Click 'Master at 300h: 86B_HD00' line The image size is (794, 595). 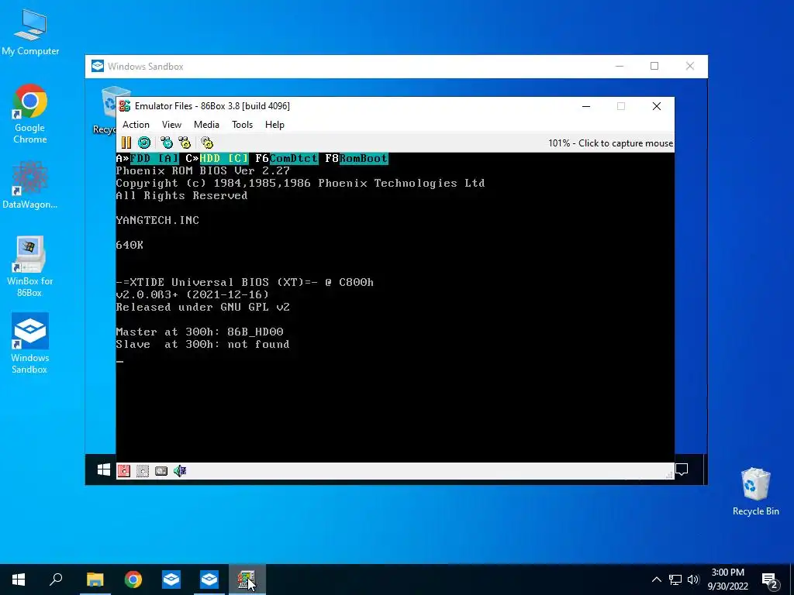click(199, 332)
